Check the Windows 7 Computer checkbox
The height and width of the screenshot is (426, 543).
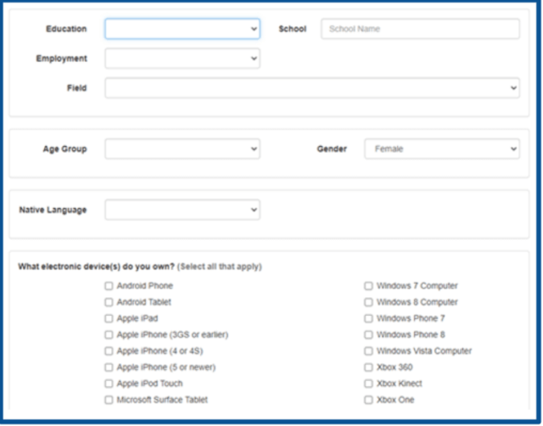point(368,286)
